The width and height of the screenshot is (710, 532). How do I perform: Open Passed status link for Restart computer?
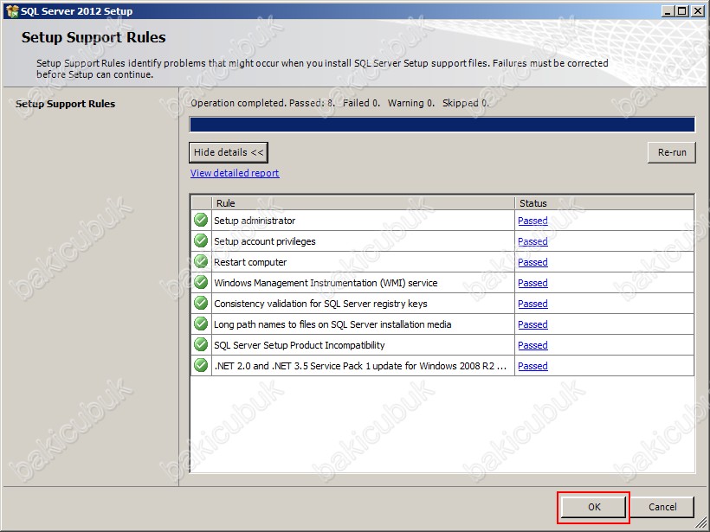click(x=532, y=262)
